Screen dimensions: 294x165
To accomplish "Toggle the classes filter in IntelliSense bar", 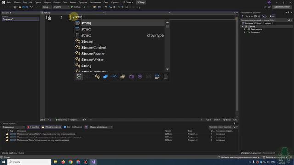I will (97, 77).
